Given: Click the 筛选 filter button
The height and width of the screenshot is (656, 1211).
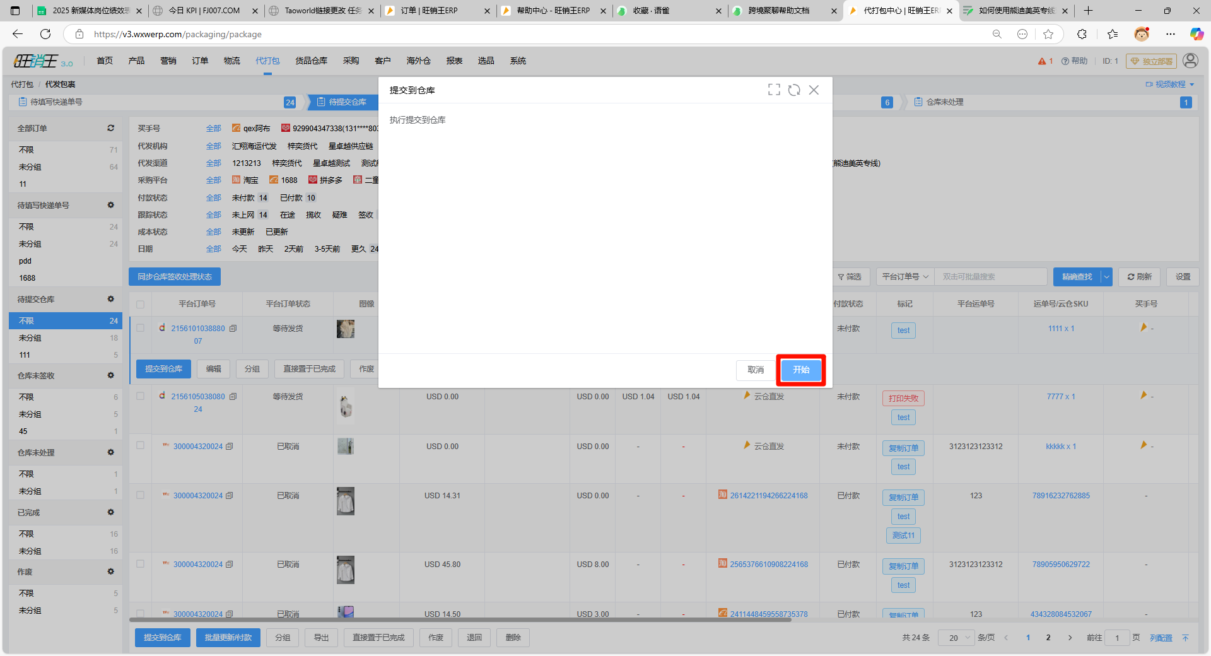Looking at the screenshot, I should click(850, 277).
